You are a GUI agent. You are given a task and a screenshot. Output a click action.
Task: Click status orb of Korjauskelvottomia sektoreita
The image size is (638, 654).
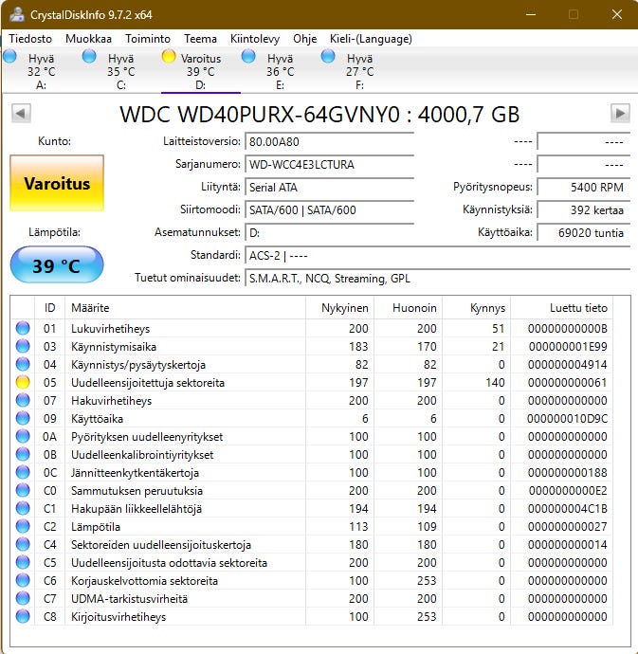pos(23,580)
